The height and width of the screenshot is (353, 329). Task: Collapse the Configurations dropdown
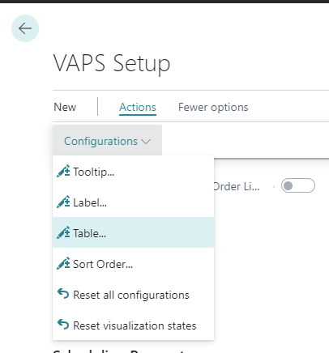[107, 140]
